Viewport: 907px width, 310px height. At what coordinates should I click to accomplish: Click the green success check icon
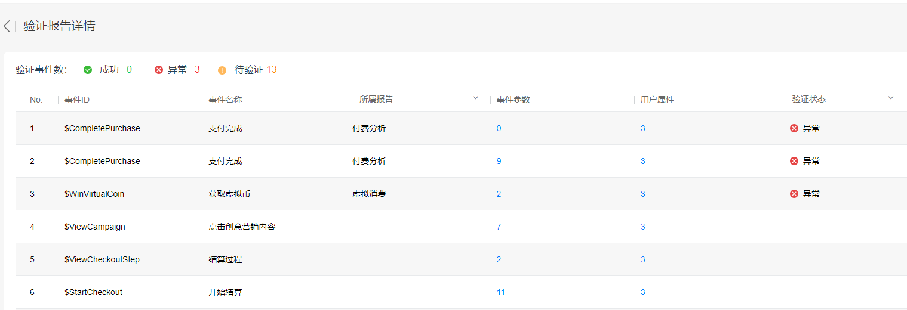point(88,70)
